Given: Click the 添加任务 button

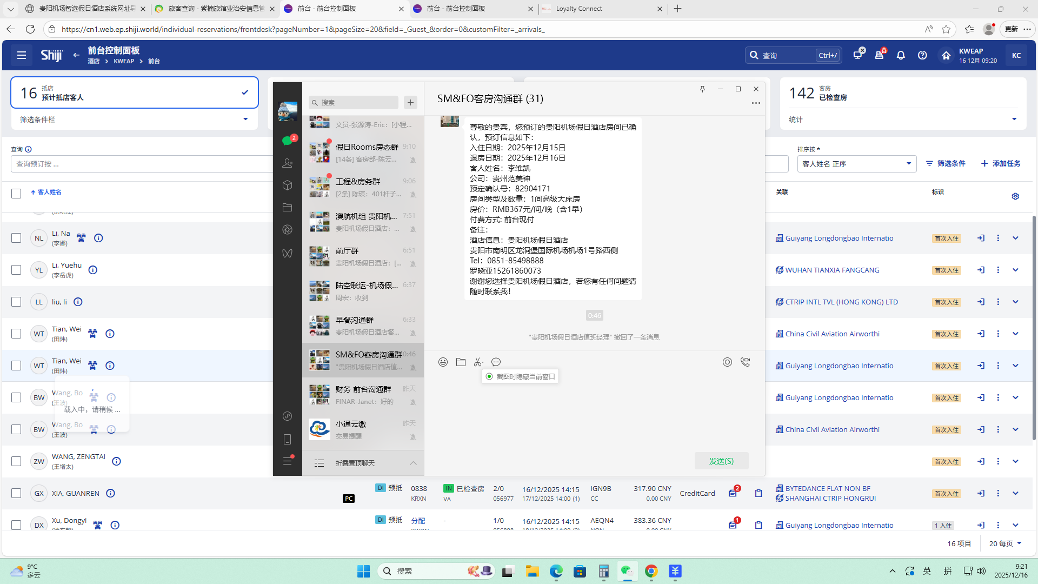Looking at the screenshot, I should click(x=1001, y=163).
